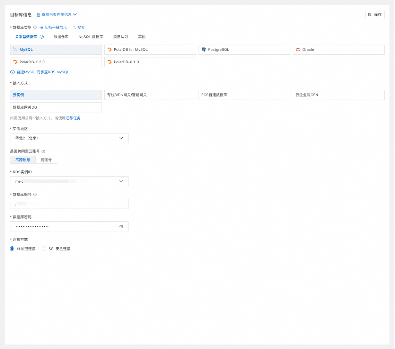The width and height of the screenshot is (395, 349).
Task: Open the help icon beside 数据库类型
Action: tap(35, 27)
